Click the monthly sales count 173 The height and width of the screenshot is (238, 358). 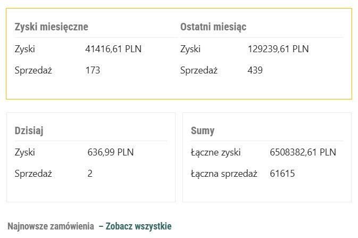pyautogui.click(x=93, y=70)
